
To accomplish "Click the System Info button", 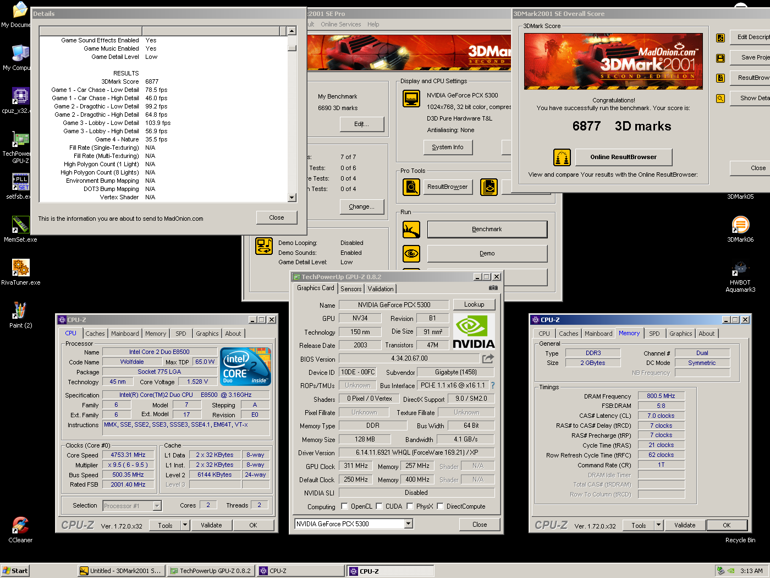I will tap(448, 148).
